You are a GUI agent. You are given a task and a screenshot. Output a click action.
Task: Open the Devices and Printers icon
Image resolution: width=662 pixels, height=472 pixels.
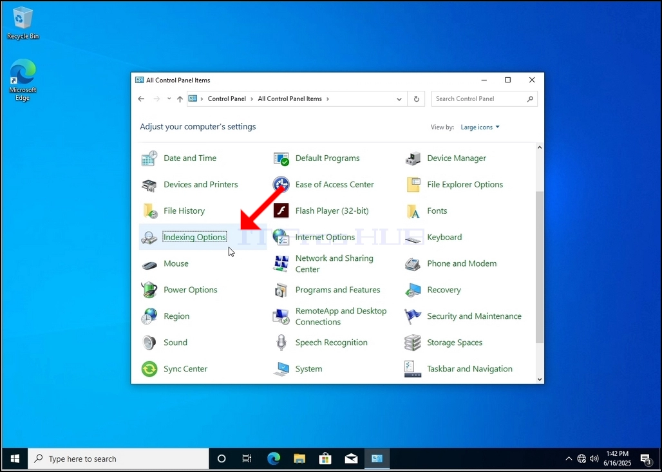tap(149, 185)
